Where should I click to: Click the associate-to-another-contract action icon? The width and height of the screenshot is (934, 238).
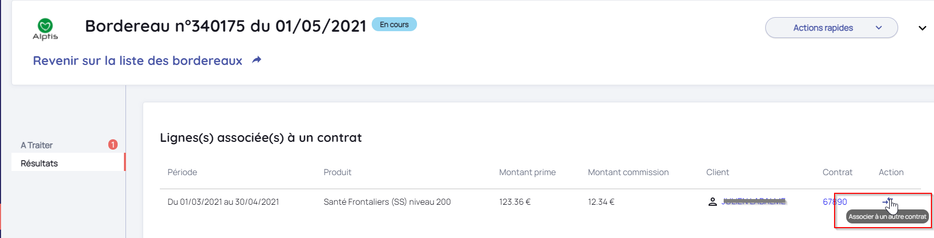pyautogui.click(x=887, y=202)
